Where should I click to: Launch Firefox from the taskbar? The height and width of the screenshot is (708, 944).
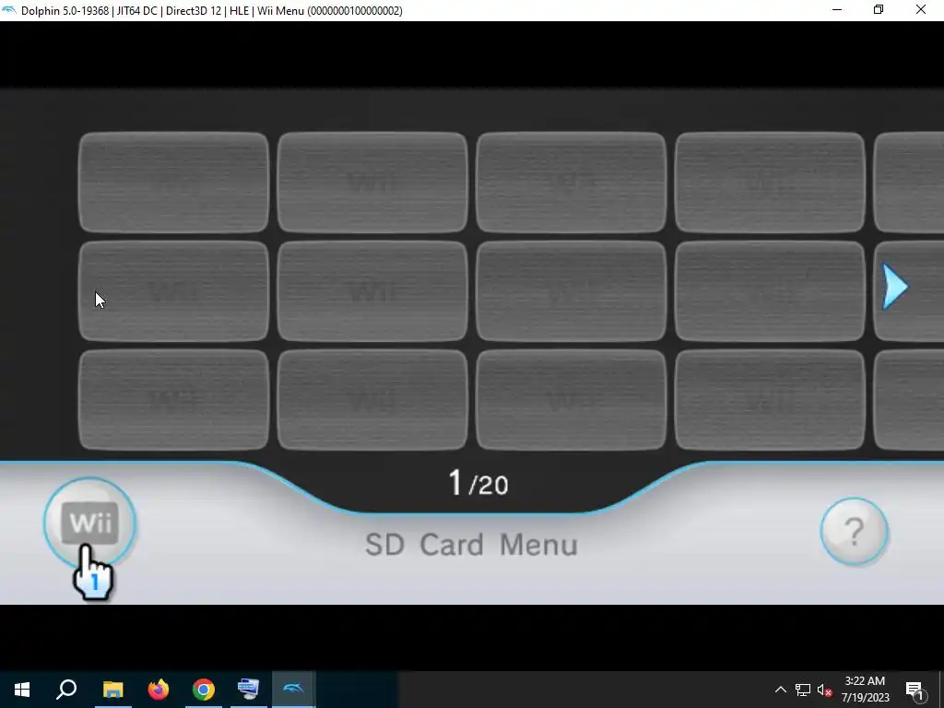pos(159,690)
